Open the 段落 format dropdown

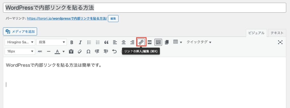coord(51,42)
